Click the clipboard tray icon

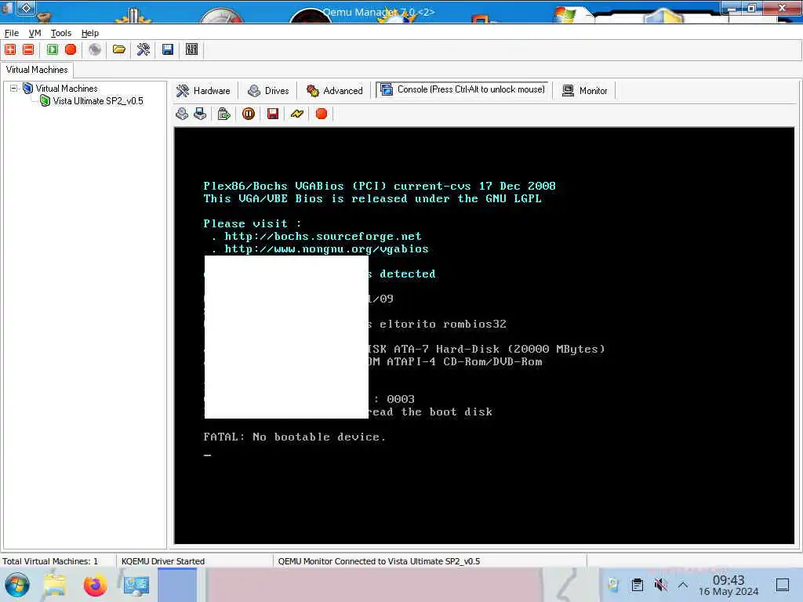pos(637,585)
